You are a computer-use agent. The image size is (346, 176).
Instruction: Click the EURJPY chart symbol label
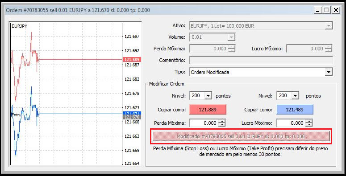pos(19,26)
